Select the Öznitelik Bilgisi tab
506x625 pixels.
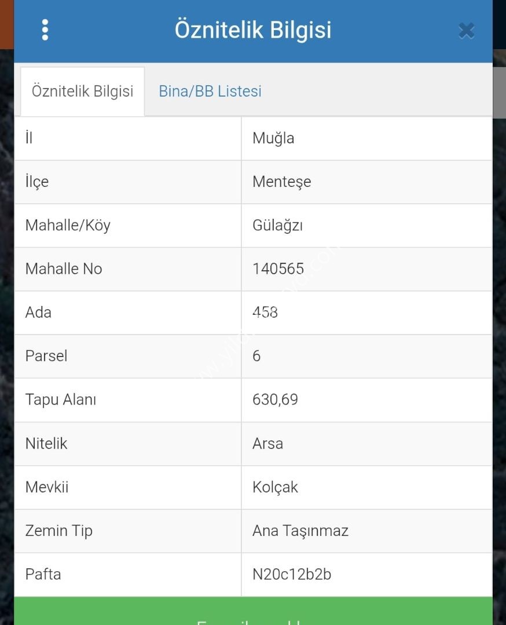(82, 91)
